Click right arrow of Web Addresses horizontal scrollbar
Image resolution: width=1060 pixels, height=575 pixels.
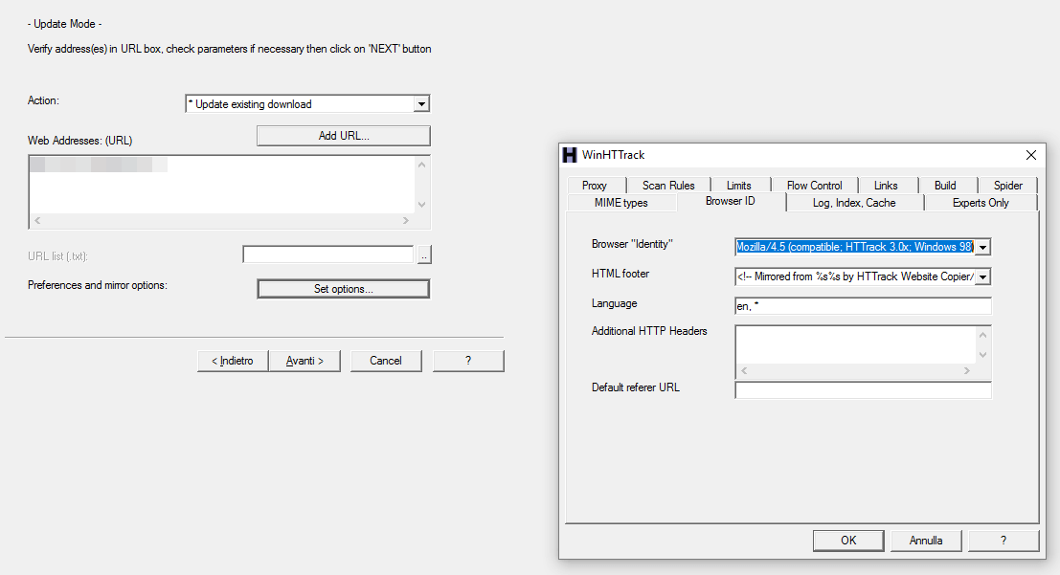(x=406, y=220)
